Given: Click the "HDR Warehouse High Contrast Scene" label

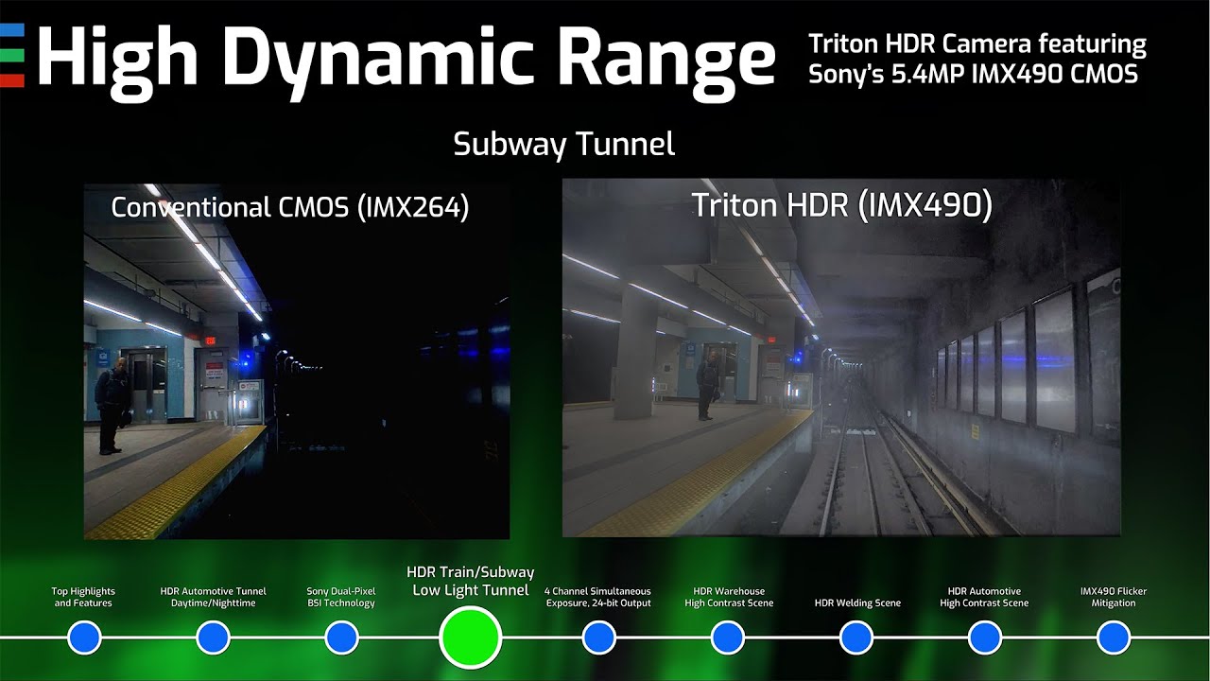Looking at the screenshot, I should (x=727, y=597).
